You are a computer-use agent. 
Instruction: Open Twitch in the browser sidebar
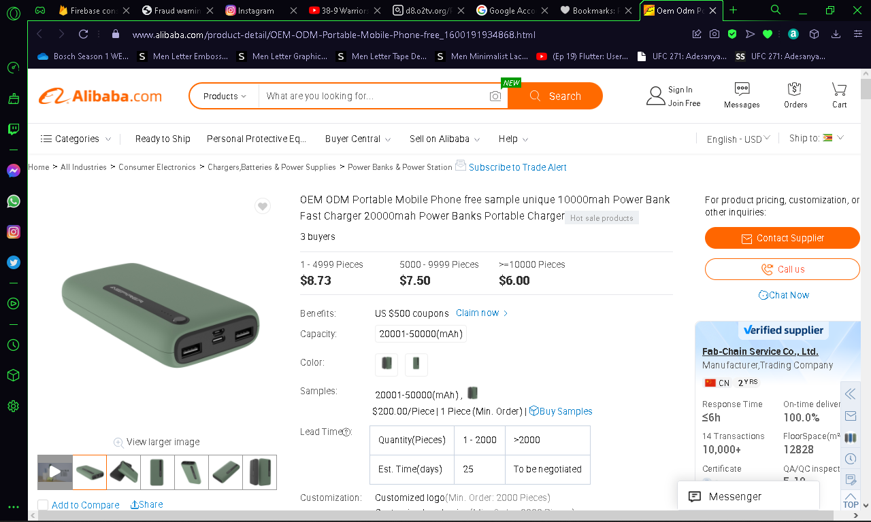click(x=14, y=129)
